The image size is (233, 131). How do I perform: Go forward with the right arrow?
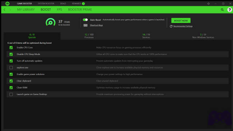10,10
